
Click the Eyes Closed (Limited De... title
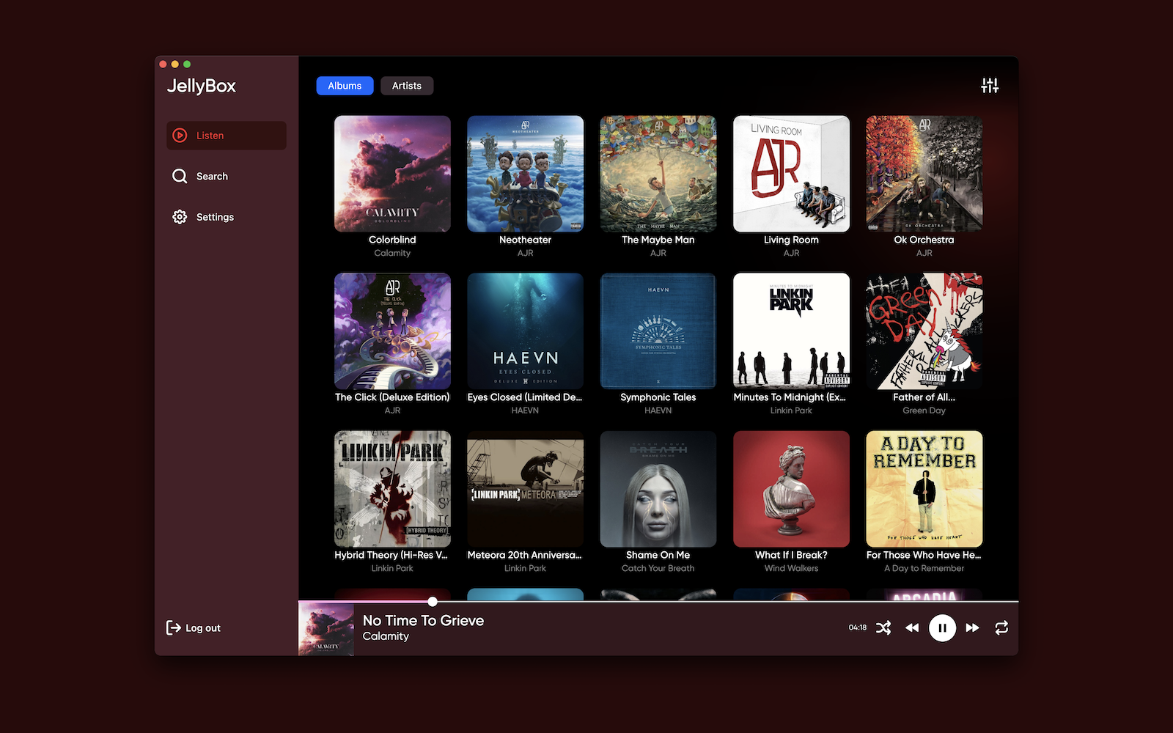[525, 397]
